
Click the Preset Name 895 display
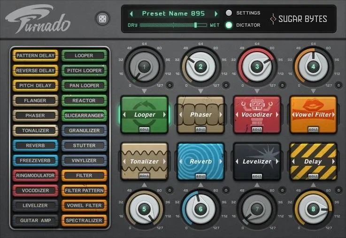pos(173,14)
